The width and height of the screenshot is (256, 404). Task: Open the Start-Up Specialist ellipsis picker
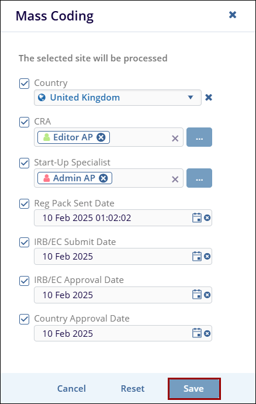click(x=199, y=178)
